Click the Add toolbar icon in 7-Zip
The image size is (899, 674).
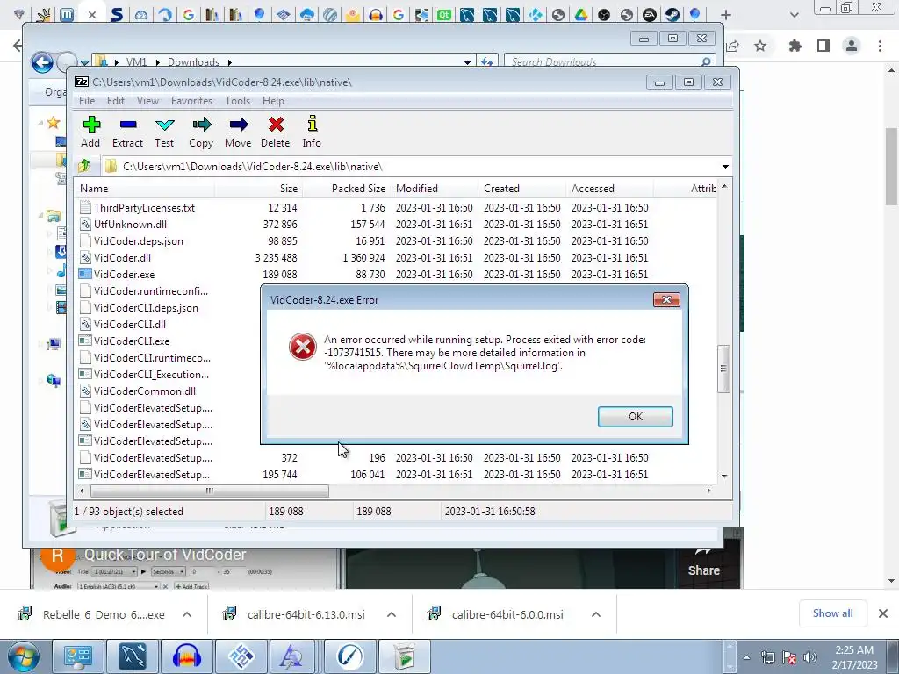(90, 132)
